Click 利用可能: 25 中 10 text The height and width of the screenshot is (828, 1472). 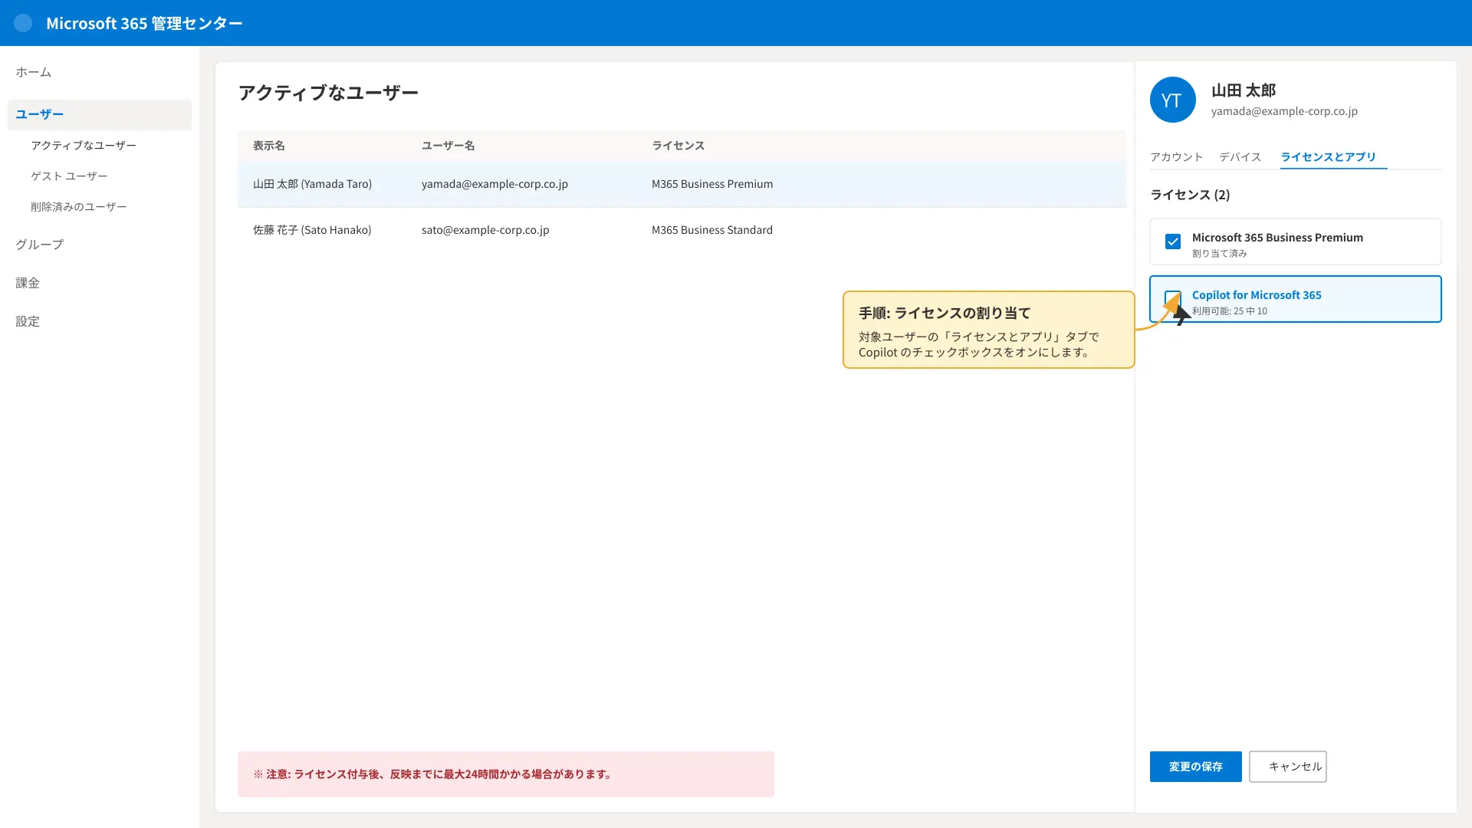[x=1229, y=311]
